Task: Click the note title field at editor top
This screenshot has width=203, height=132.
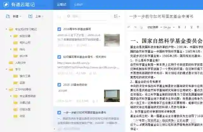Action: point(161,16)
